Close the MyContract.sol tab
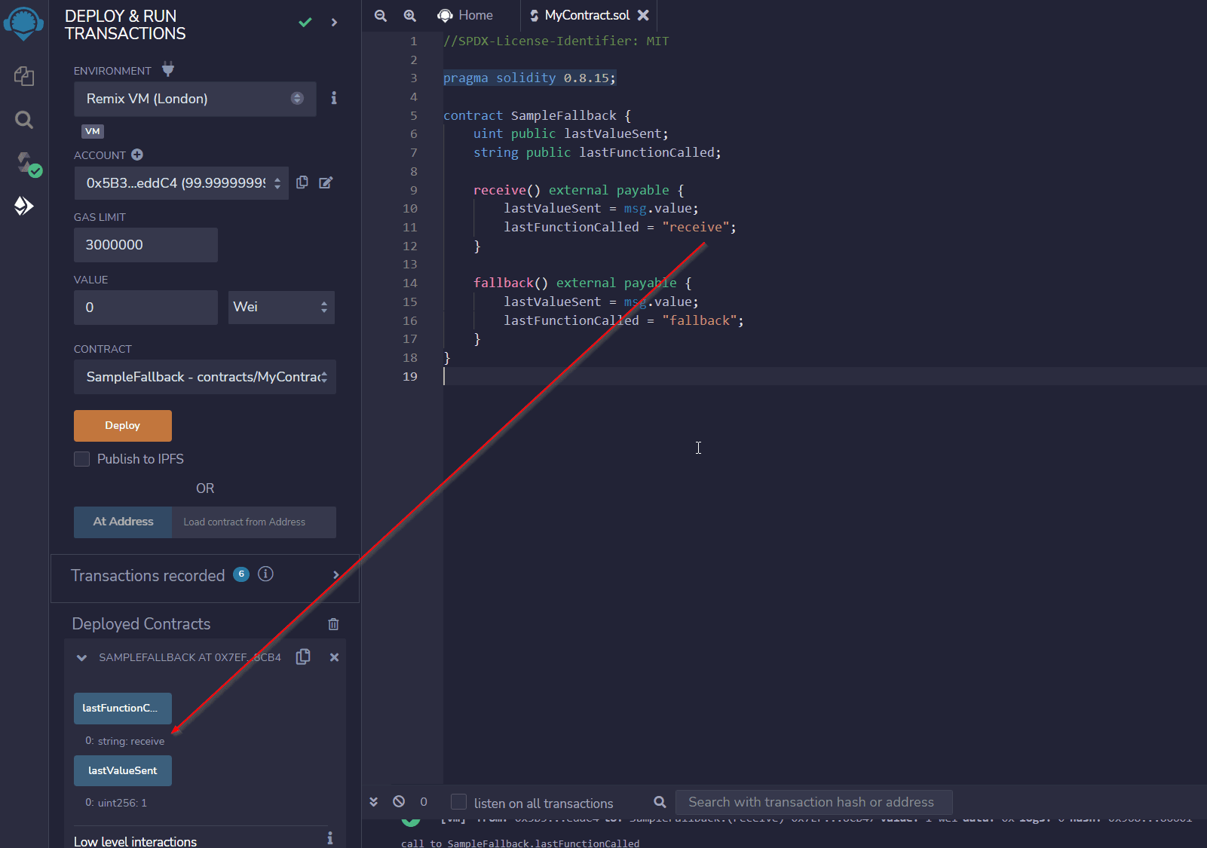Image resolution: width=1207 pixels, height=848 pixels. click(643, 15)
